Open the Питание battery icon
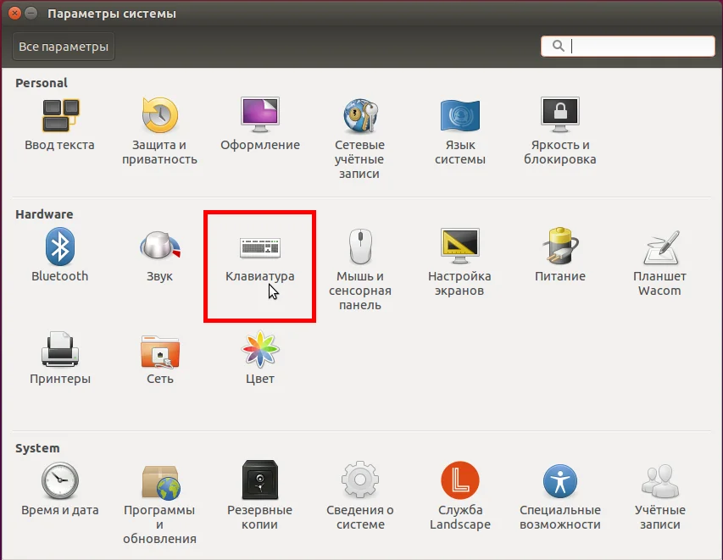This screenshot has height=560, width=723. 559,246
